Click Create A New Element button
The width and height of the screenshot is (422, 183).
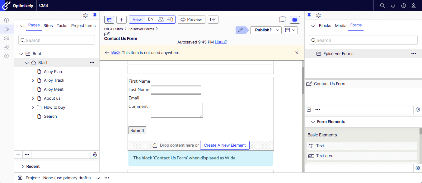(x=225, y=145)
